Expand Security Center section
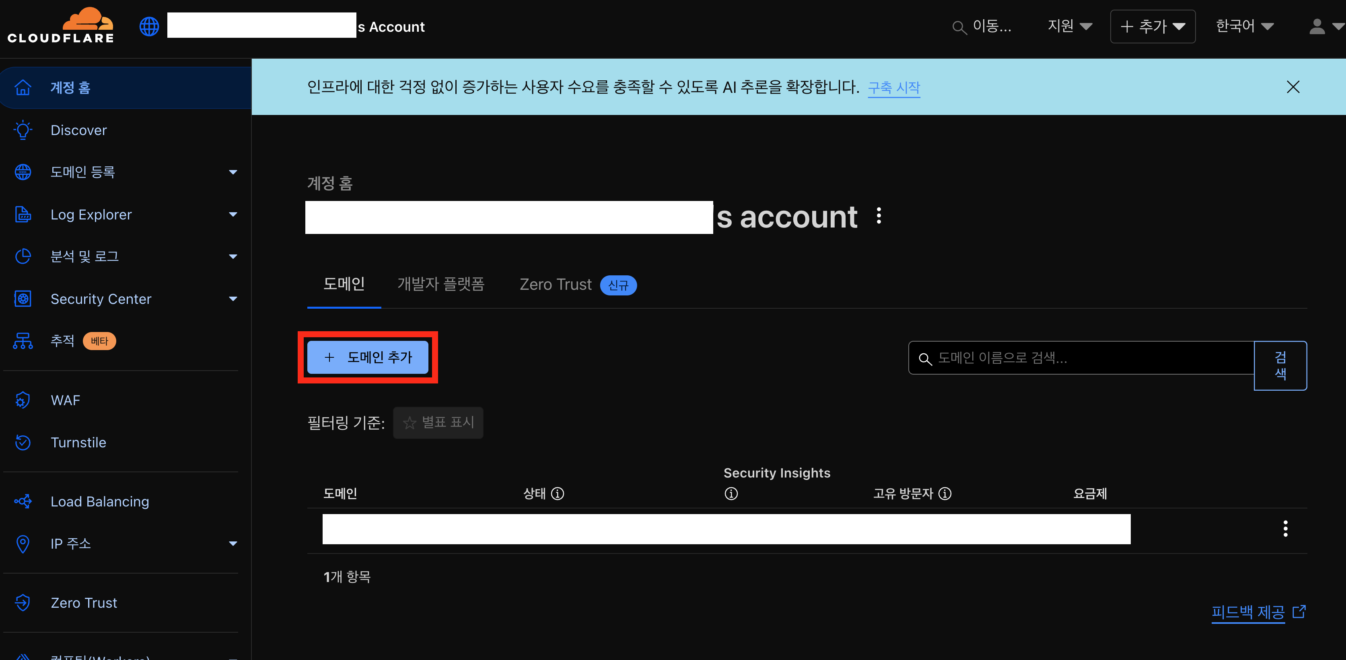 pos(233,299)
